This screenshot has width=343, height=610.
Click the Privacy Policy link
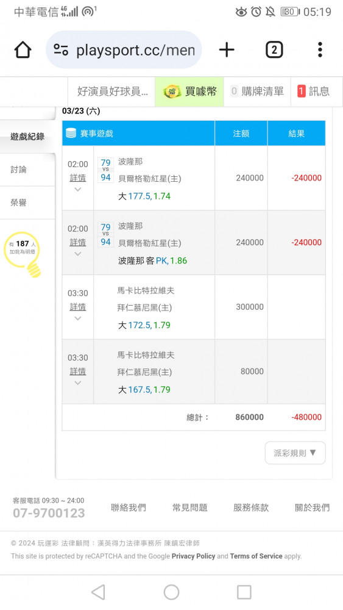pos(194,556)
